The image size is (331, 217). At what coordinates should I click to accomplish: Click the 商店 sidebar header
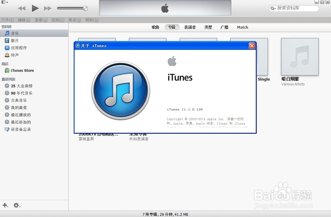[5, 64]
